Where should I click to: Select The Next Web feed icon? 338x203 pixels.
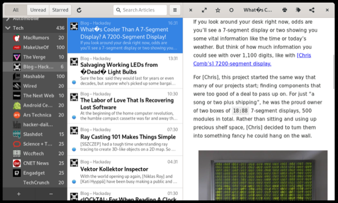17,96
